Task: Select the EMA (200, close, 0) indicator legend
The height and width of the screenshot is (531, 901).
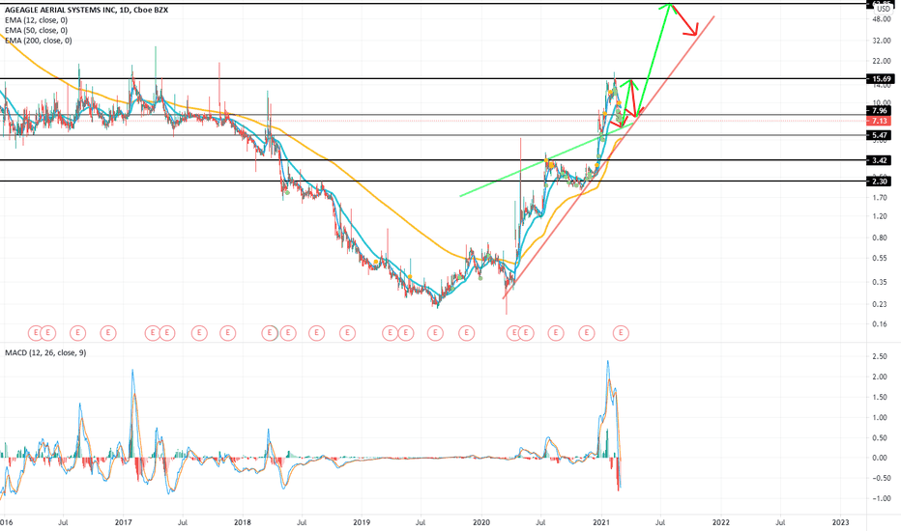Action: [39, 41]
